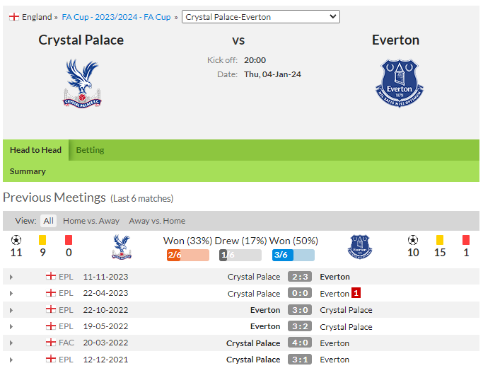Expand the 20-03-2022 FAC match row
The height and width of the screenshot is (390, 483).
11,343
